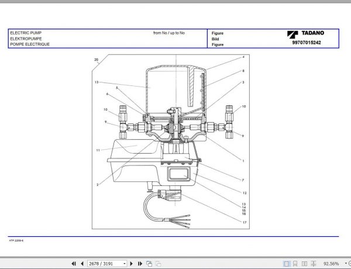Click callout number 5 on the diagram

[x=116, y=88]
